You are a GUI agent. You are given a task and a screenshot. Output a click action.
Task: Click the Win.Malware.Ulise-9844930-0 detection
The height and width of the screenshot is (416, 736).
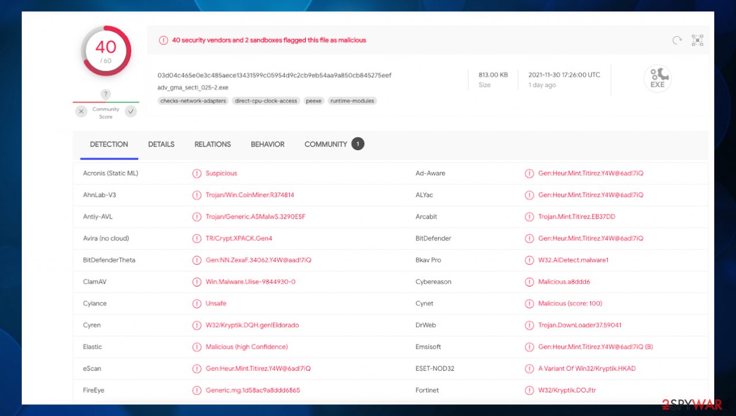251,282
